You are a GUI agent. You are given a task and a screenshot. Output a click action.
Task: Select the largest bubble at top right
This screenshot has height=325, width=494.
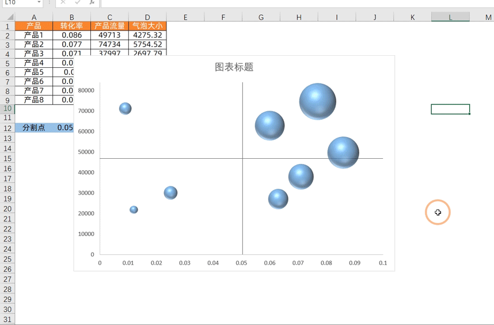[317, 101]
